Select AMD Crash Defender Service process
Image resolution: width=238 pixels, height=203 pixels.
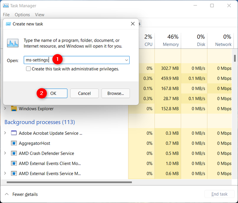(x=46, y=153)
